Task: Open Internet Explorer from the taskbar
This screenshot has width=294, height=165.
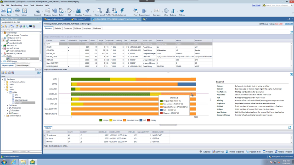Action: tap(14, 162)
